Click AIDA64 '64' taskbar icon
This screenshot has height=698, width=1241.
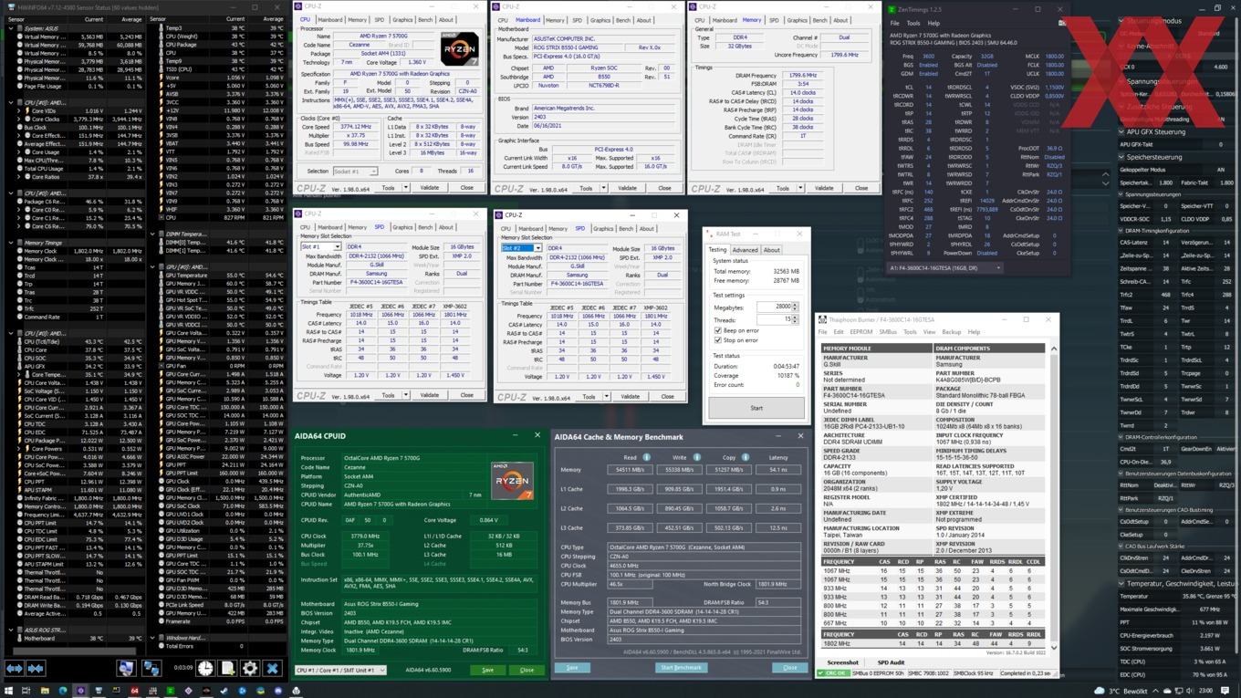pos(134,691)
